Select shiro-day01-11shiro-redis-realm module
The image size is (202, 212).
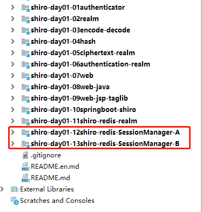(84, 121)
